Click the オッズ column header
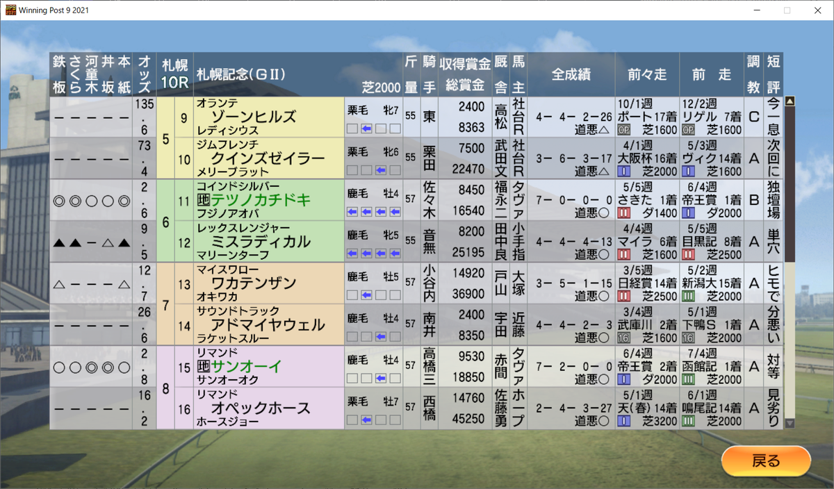Viewport: 834px width, 489px height. coord(144,74)
